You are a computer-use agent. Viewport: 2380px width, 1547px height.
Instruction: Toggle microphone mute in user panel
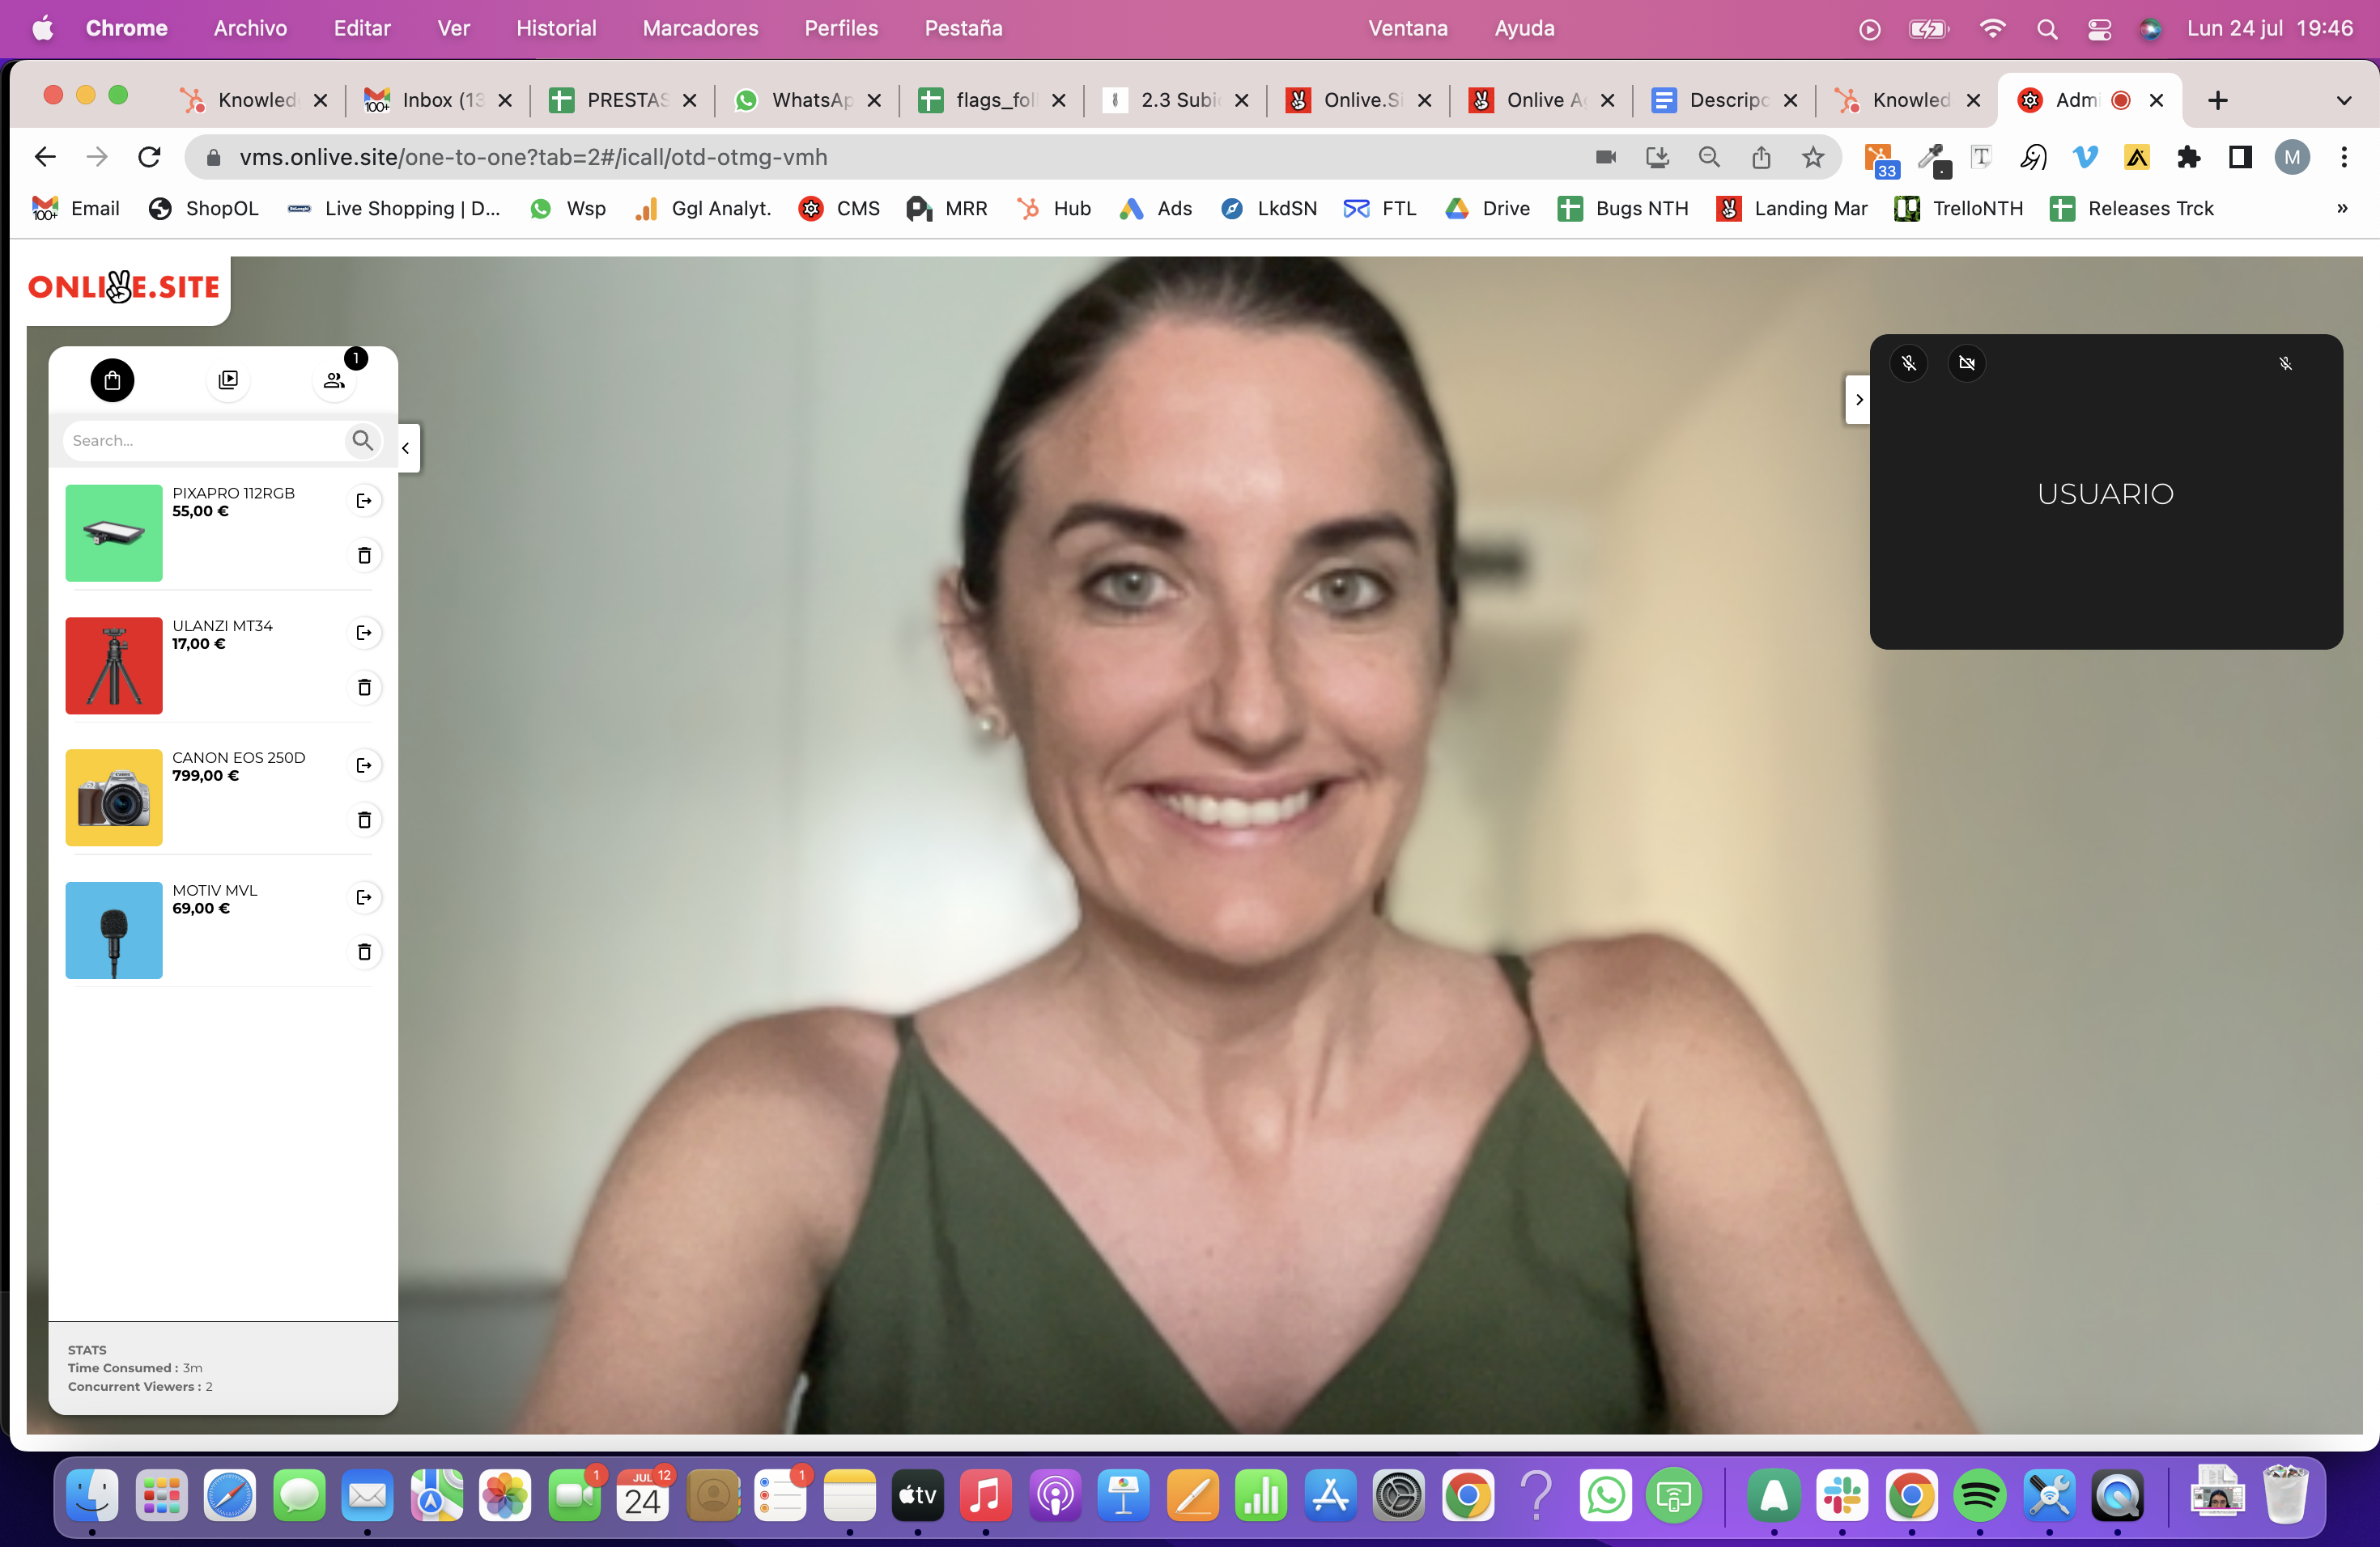1908,362
